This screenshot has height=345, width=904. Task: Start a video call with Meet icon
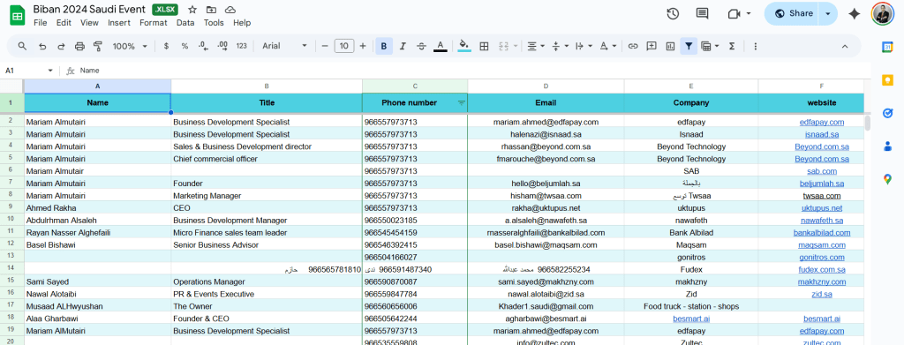[734, 14]
